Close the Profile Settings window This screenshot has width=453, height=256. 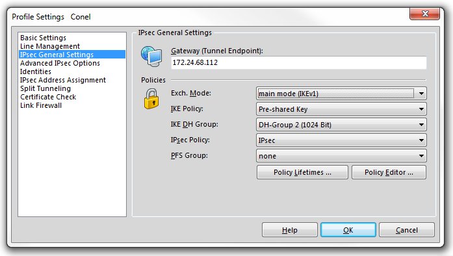[x=424, y=14]
